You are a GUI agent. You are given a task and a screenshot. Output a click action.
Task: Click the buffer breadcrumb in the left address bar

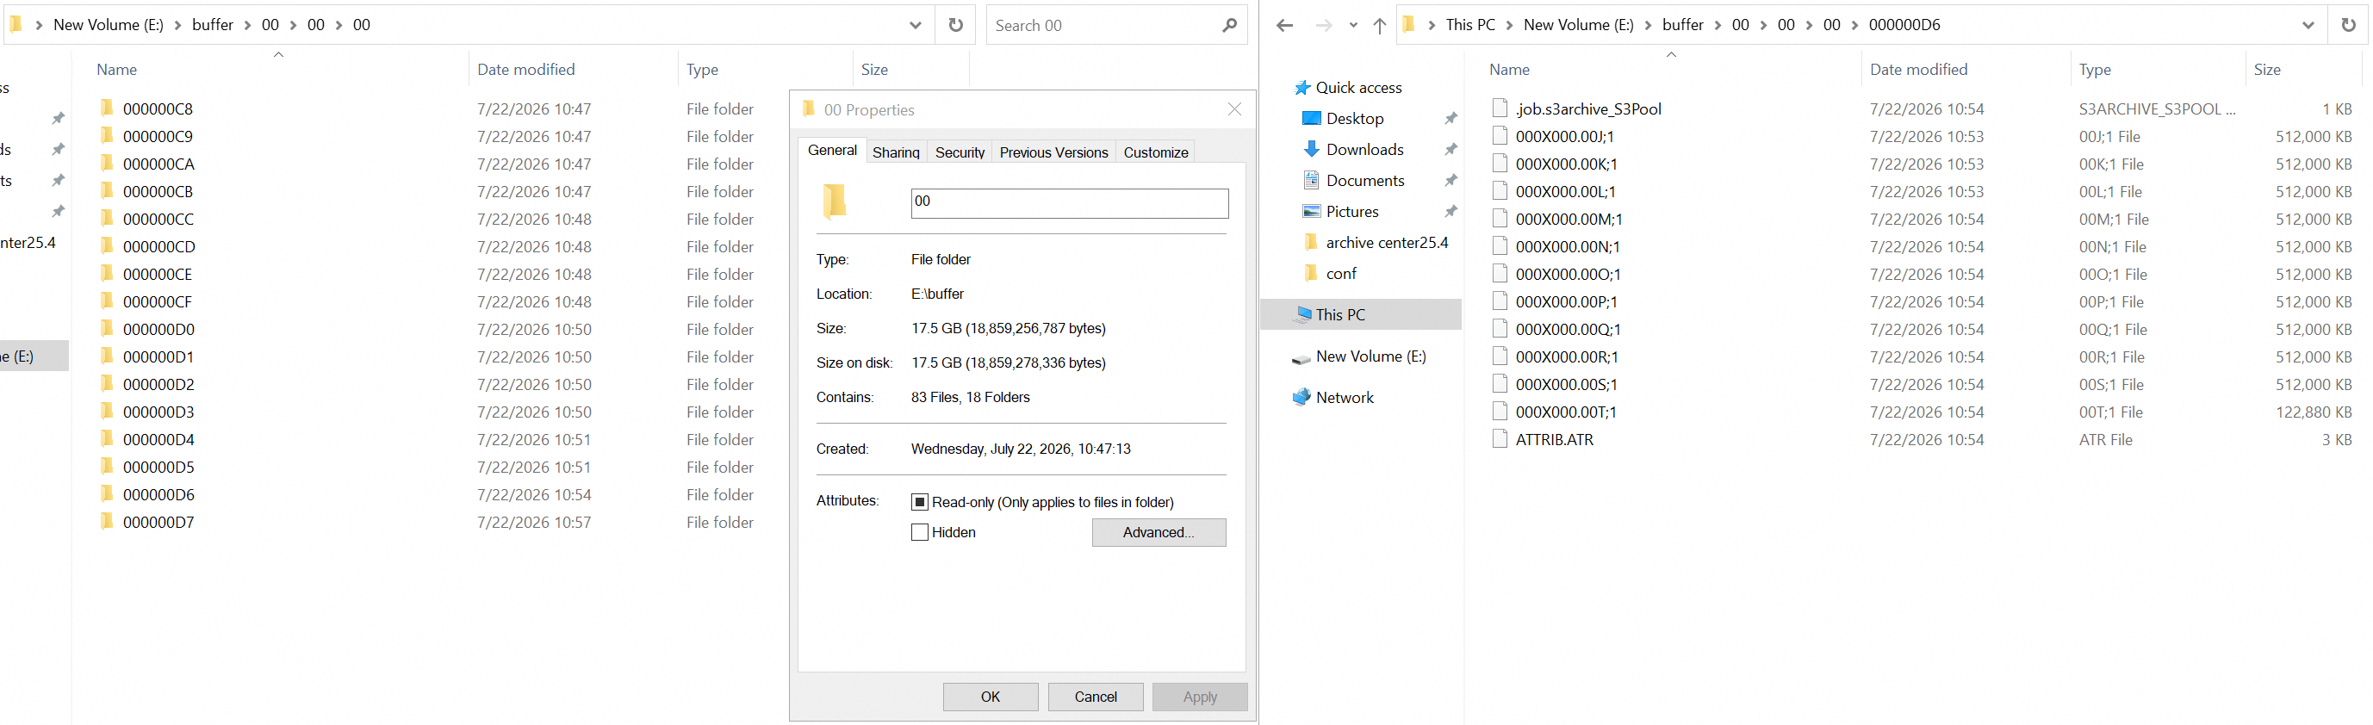point(213,25)
